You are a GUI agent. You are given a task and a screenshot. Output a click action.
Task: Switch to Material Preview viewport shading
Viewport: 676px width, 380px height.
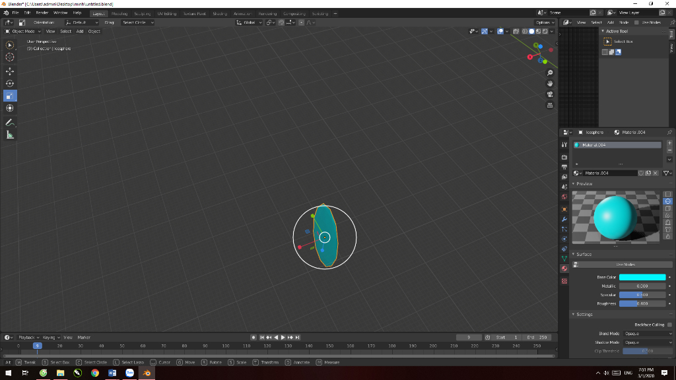(x=539, y=32)
